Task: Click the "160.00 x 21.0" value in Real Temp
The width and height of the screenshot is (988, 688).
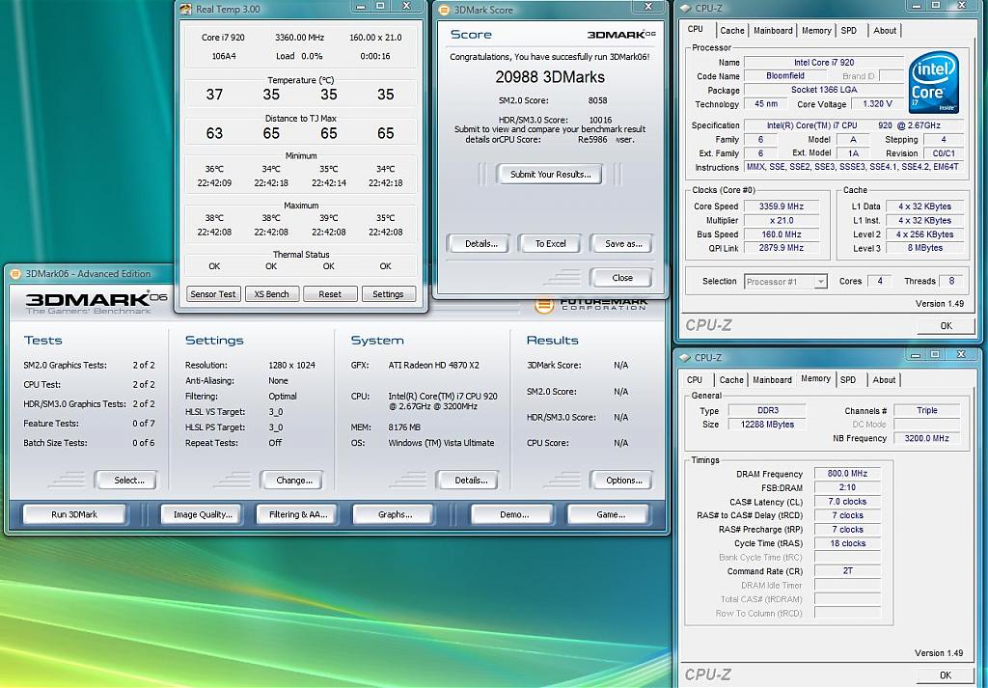Action: pyautogui.click(x=375, y=38)
